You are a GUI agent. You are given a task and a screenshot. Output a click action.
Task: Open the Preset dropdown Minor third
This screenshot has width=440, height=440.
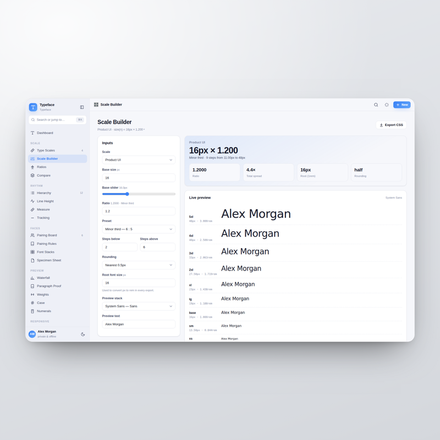click(x=139, y=229)
